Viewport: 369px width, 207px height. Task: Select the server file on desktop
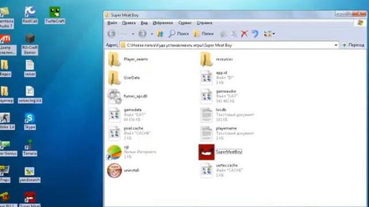click(29, 68)
